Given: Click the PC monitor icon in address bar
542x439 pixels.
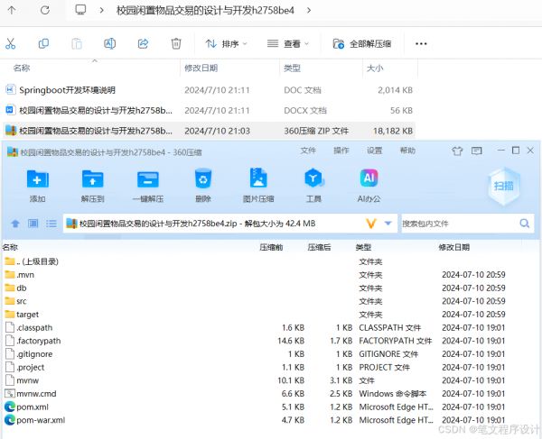Looking at the screenshot, I should 80,10.
